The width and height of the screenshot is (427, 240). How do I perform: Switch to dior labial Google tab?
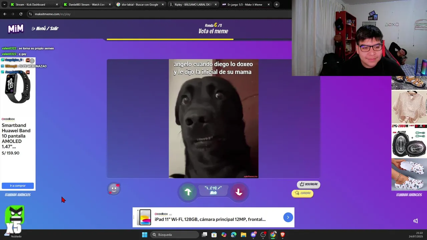140,5
